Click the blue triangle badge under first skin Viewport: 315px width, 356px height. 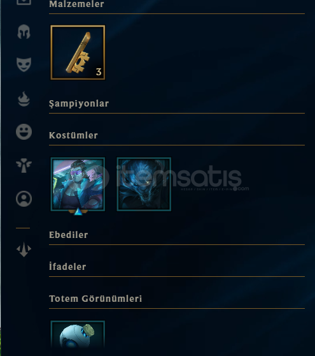click(x=78, y=212)
